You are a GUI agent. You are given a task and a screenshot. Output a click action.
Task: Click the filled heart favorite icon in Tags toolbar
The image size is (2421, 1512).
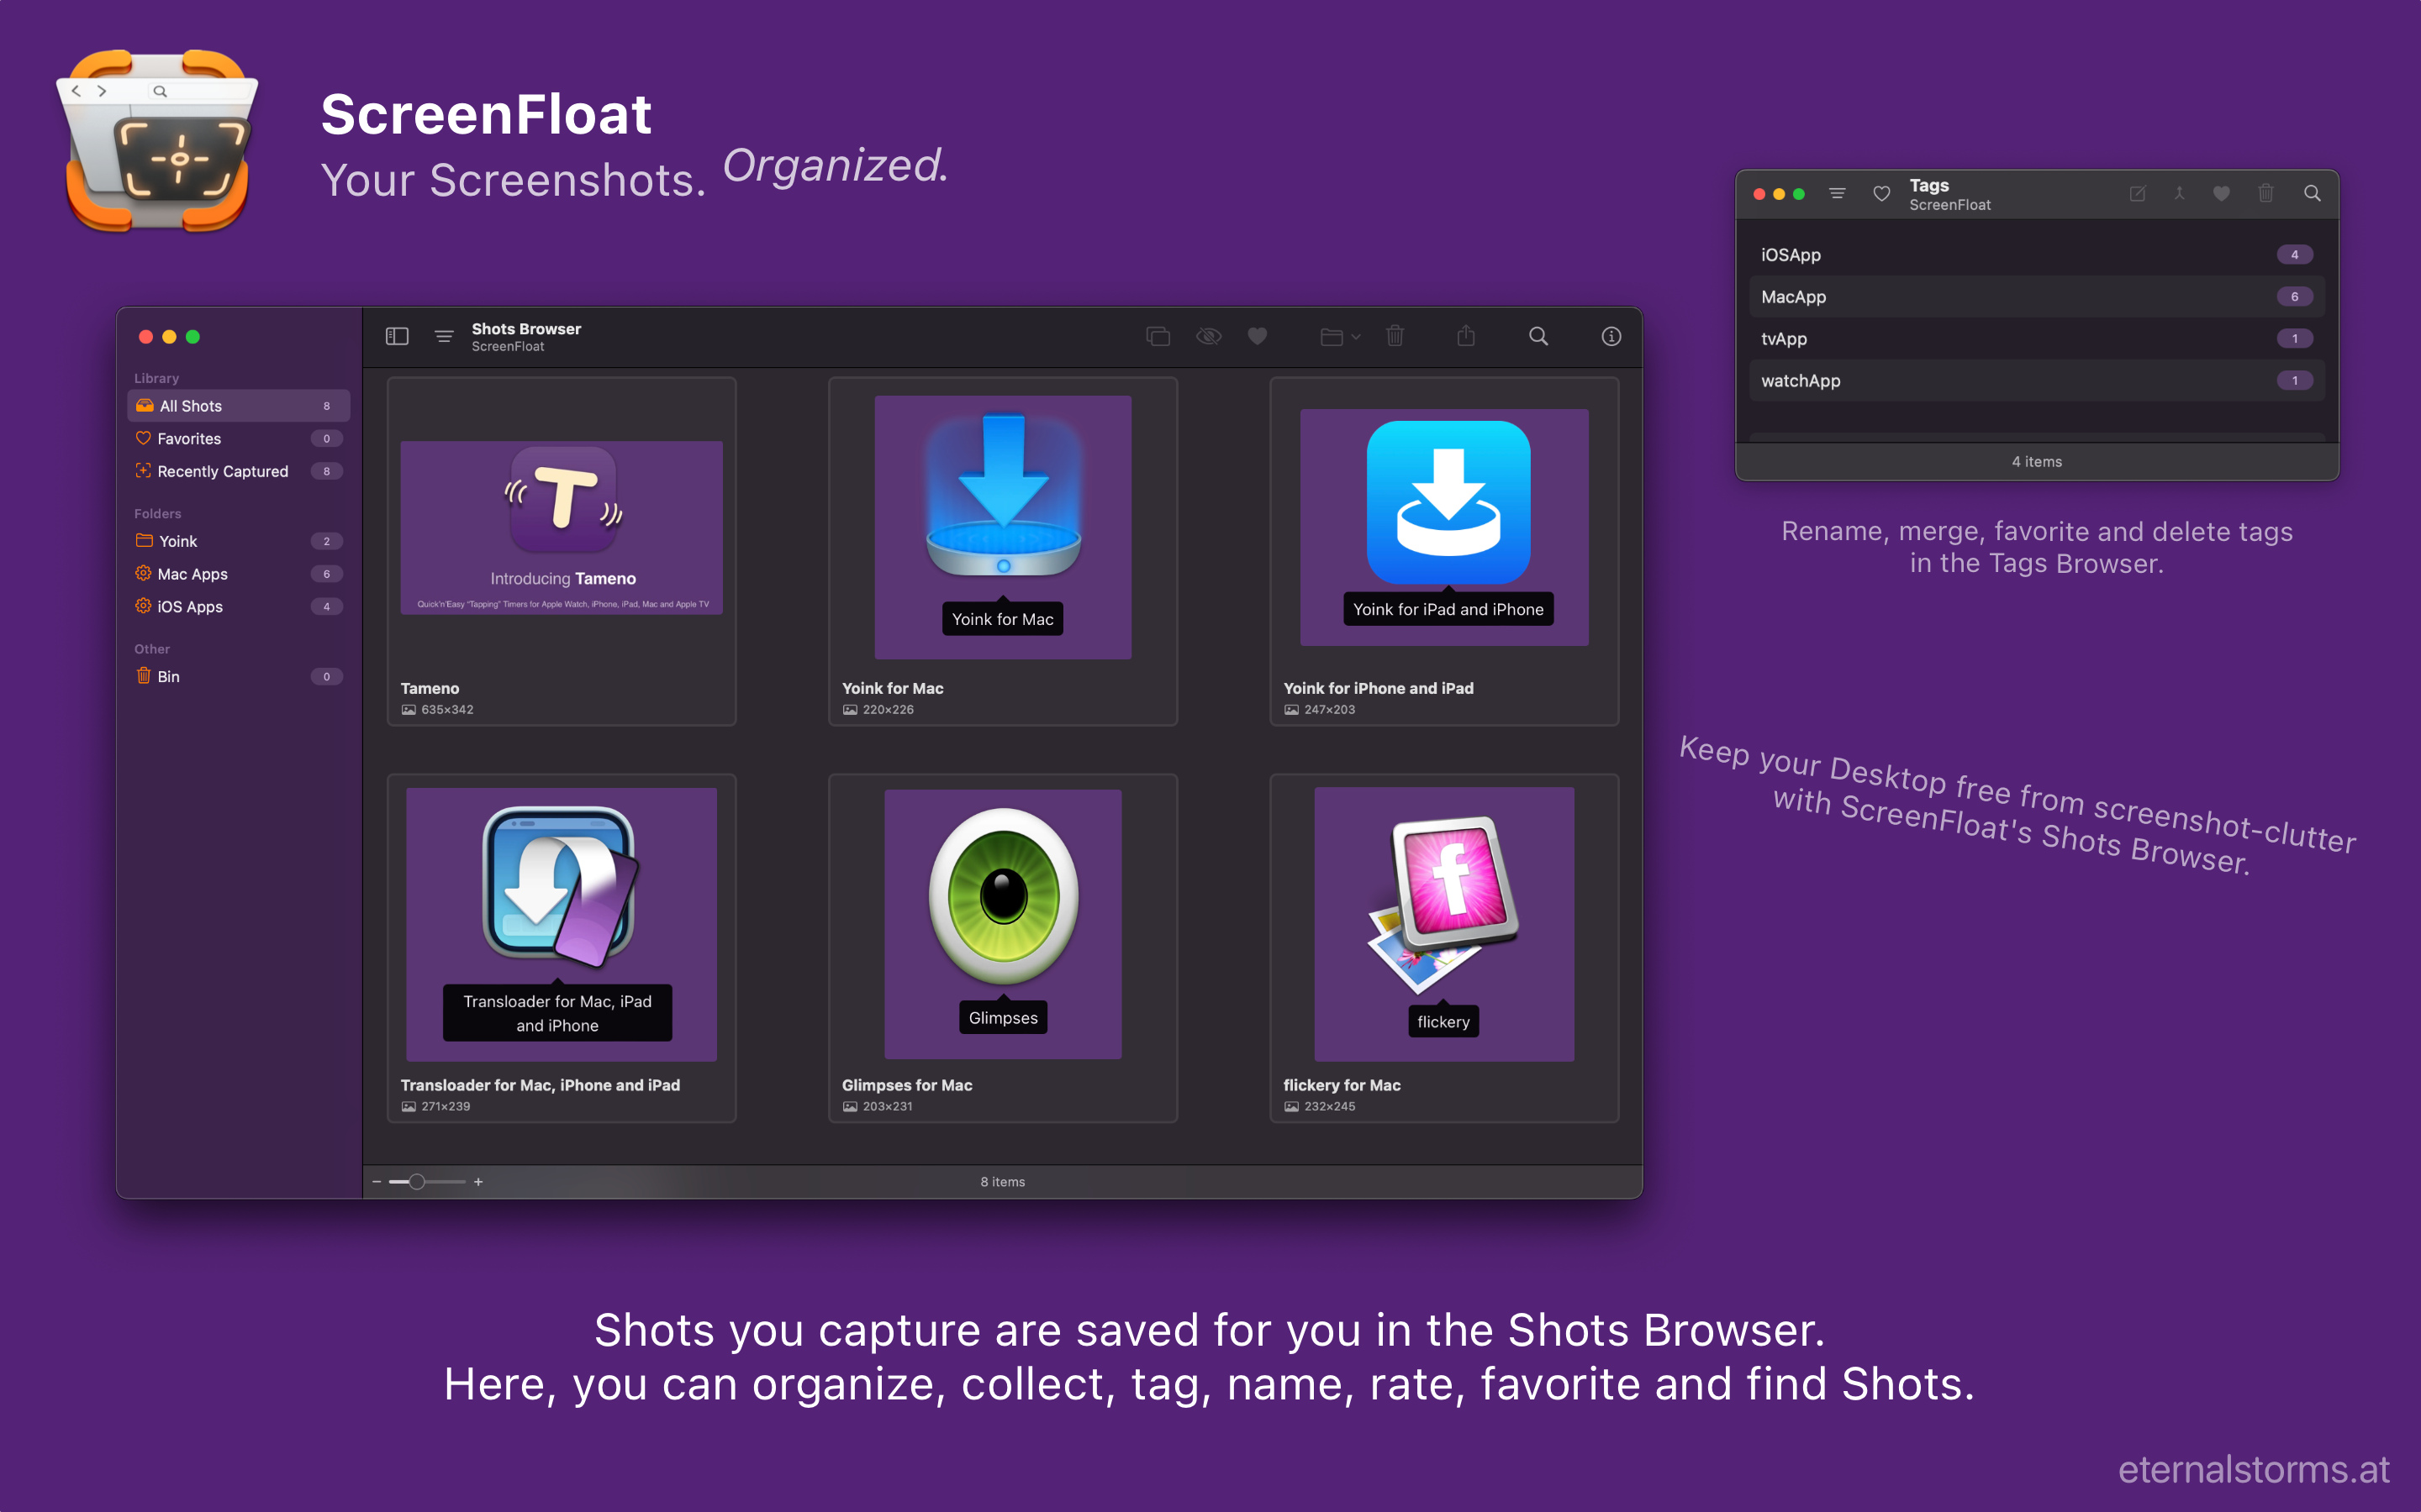click(x=2221, y=194)
